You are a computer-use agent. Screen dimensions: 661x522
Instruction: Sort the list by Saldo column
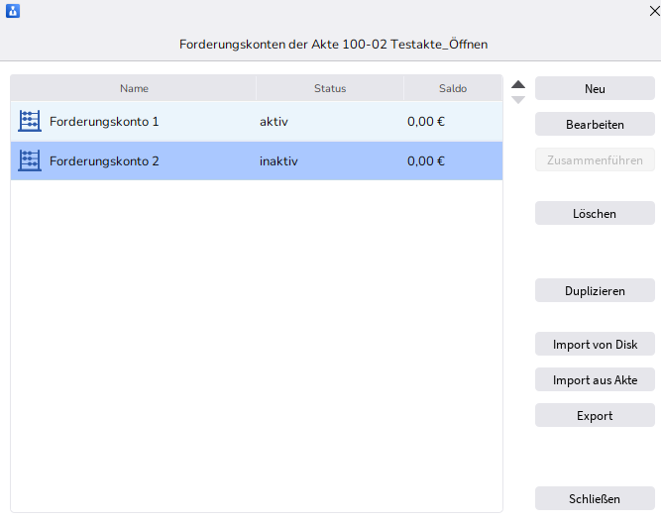[x=453, y=88]
